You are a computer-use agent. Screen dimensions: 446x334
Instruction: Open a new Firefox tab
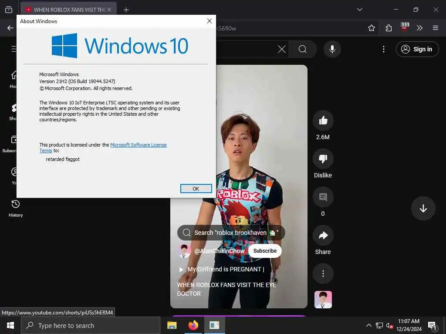[x=126, y=10]
